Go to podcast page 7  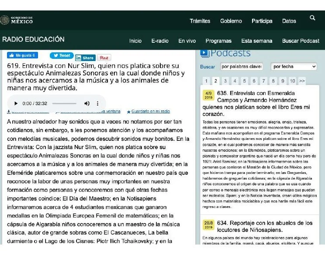click(x=263, y=81)
